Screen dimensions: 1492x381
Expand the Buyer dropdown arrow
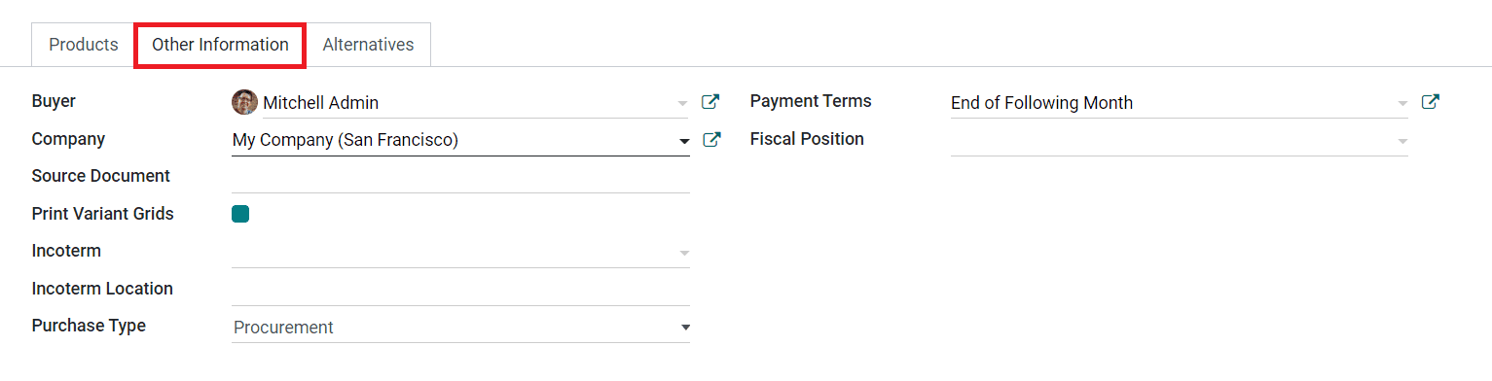click(x=682, y=103)
